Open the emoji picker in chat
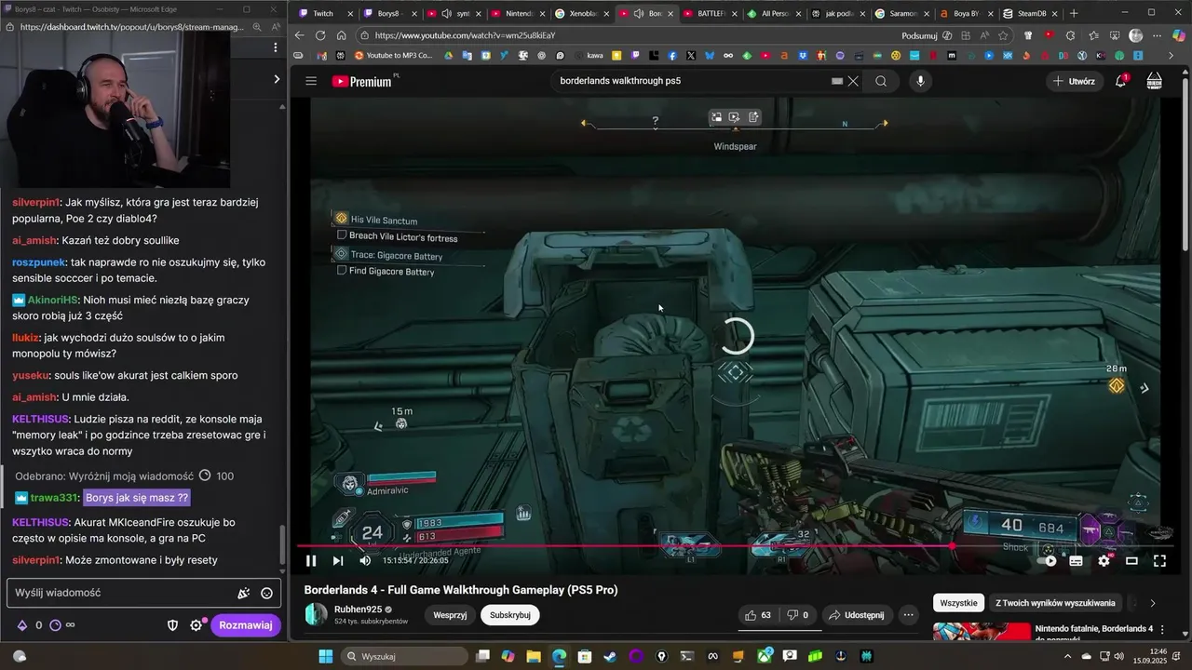 tap(266, 593)
